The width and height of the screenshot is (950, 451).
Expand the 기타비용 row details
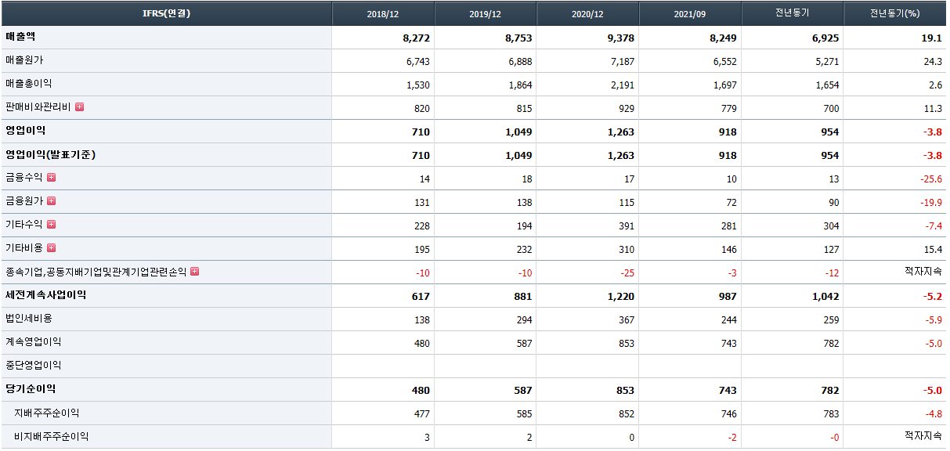(51, 248)
